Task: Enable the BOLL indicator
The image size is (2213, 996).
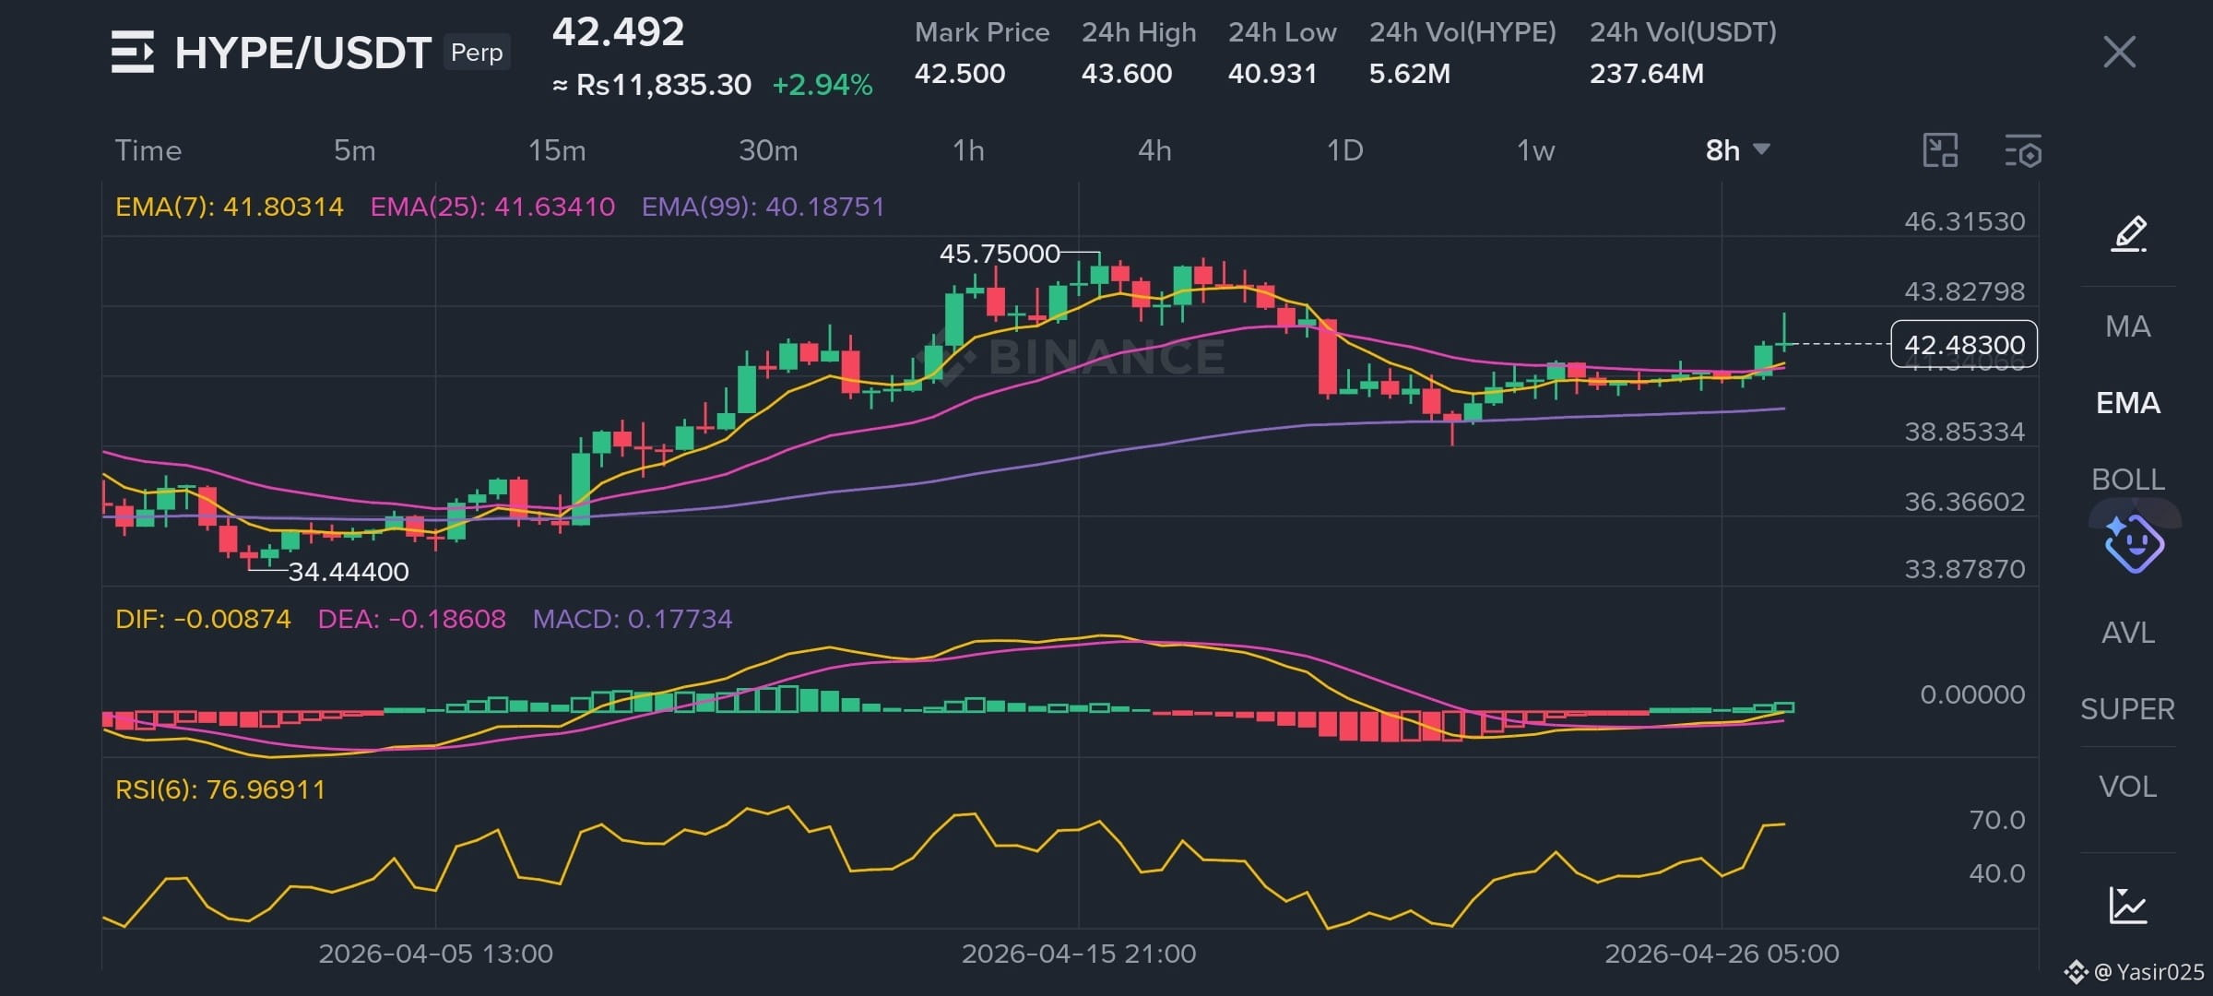Action: point(2128,480)
